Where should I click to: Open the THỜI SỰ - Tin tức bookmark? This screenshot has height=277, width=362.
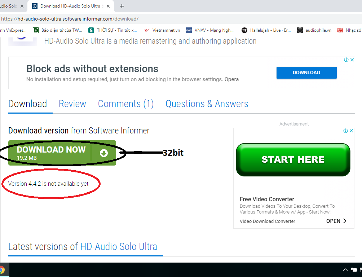[112, 30]
